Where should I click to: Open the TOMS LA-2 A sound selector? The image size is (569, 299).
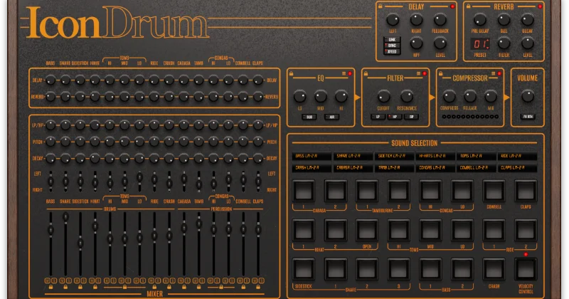click(x=476, y=156)
